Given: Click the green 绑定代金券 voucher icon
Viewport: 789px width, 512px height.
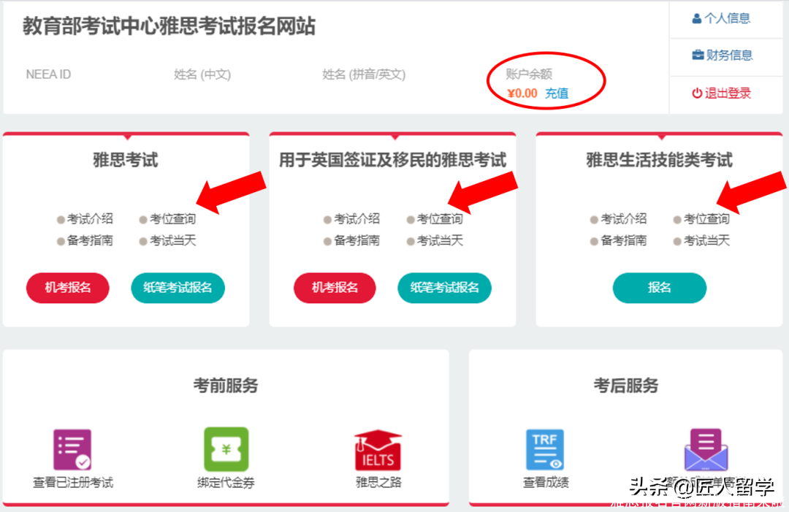Looking at the screenshot, I should pos(225,449).
